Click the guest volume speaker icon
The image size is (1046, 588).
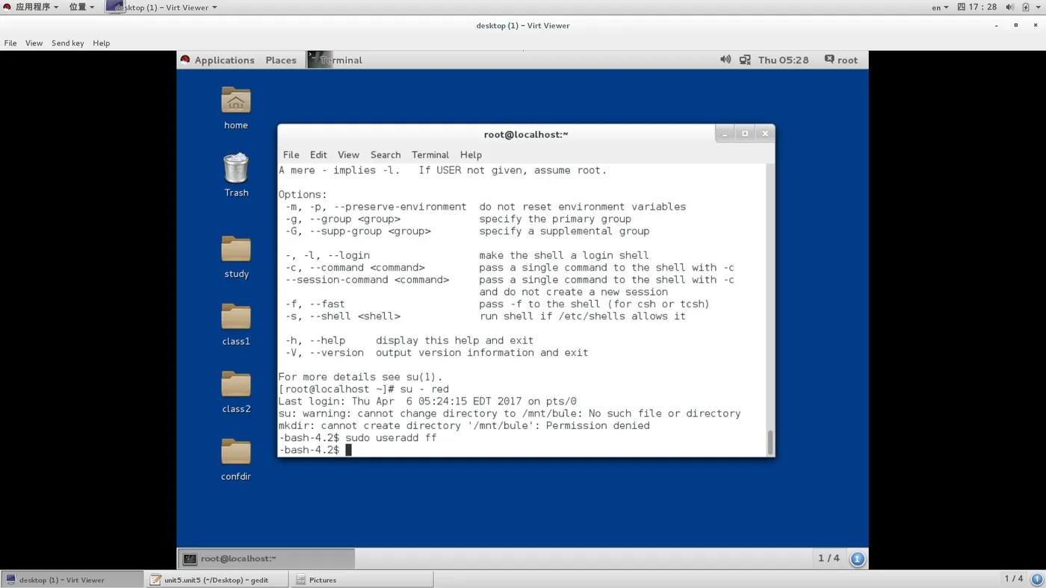coord(725,60)
